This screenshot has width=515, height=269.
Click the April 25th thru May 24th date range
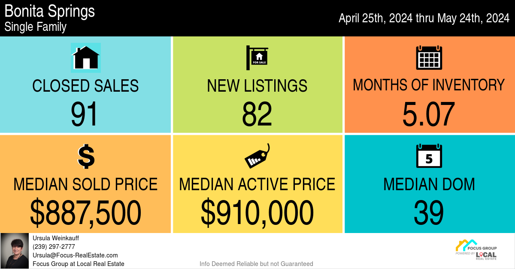coord(424,18)
